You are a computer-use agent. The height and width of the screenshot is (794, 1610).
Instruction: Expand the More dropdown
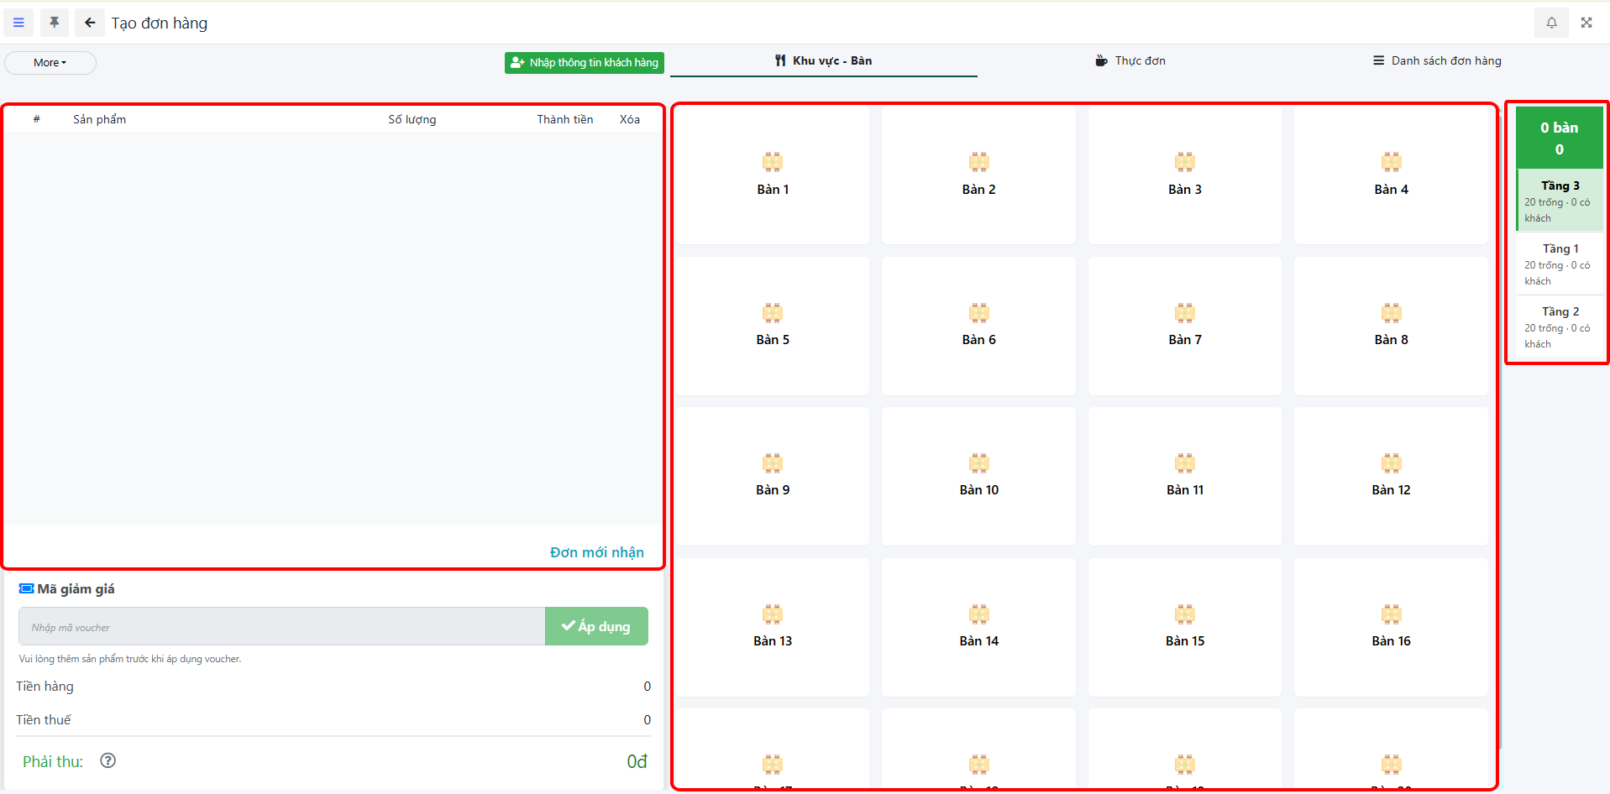pos(50,63)
